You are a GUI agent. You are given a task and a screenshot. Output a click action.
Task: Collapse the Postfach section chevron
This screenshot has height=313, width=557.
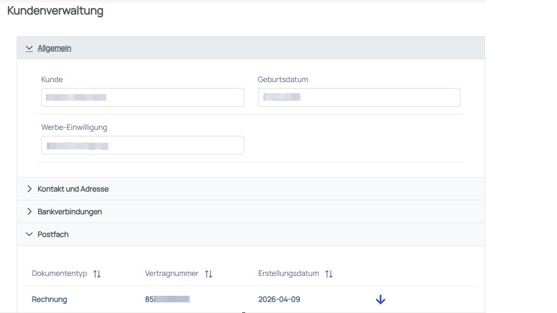(29, 235)
